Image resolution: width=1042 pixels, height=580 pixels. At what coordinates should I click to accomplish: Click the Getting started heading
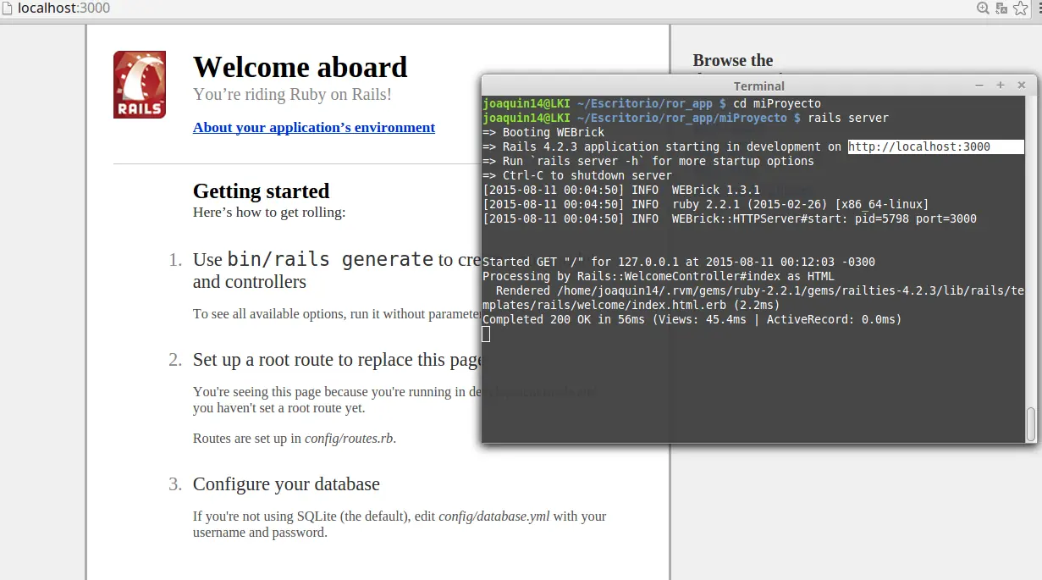tap(261, 191)
